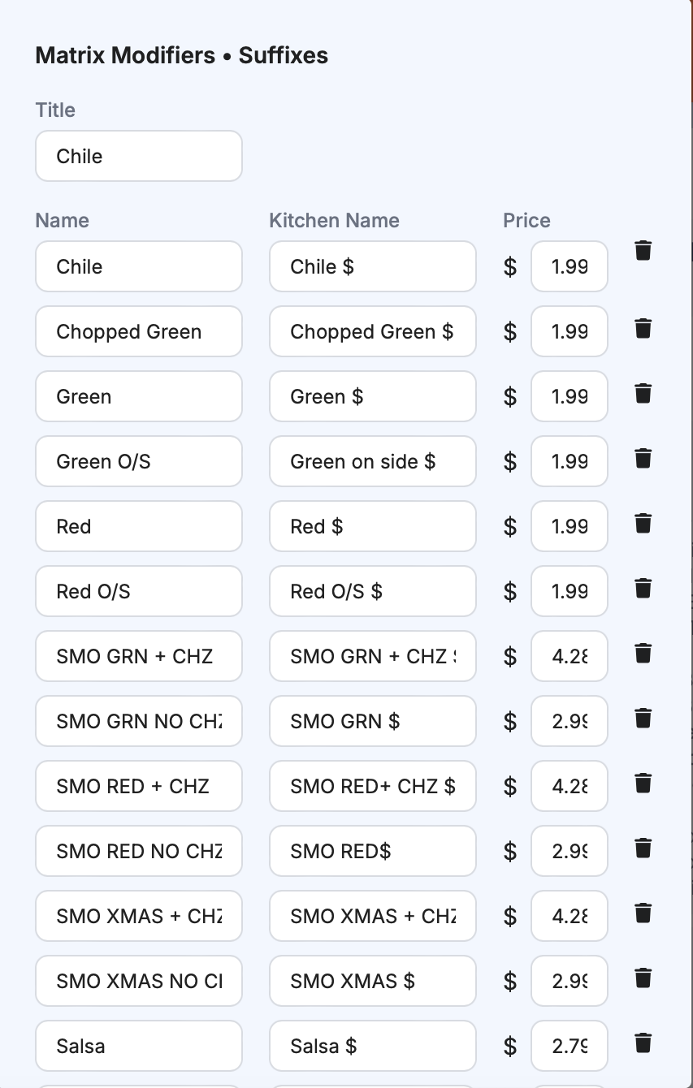Screen dimensions: 693x1088
Task: Delete the SMO RED NO CHZ row
Action: (x=643, y=848)
